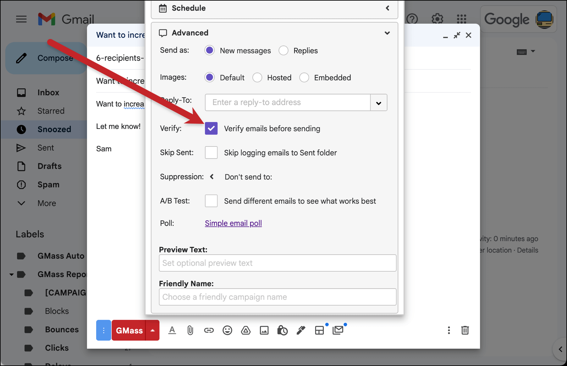Open the Google account profile avatar
This screenshot has width=567, height=366.
[544, 19]
